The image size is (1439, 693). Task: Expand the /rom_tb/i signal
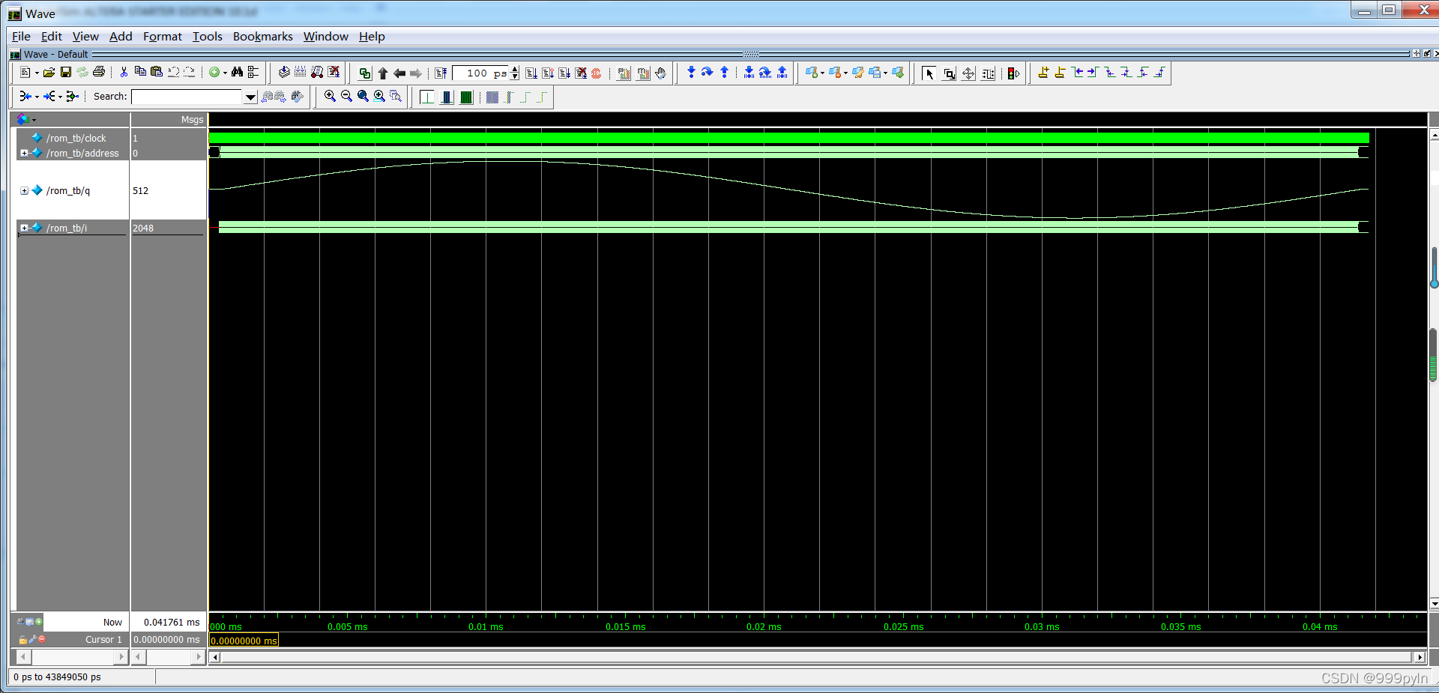pyautogui.click(x=24, y=228)
